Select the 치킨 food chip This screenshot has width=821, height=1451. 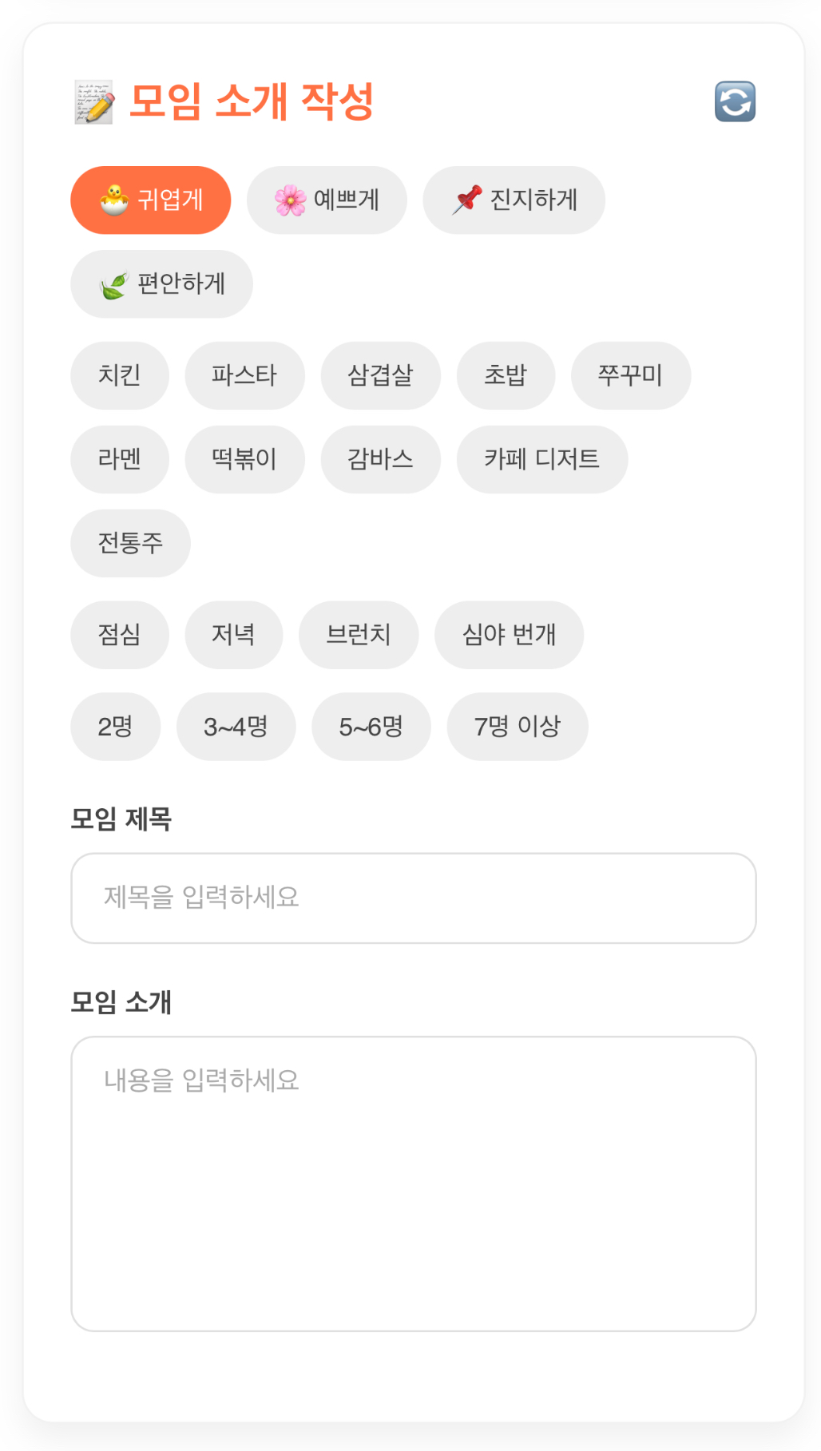(120, 375)
